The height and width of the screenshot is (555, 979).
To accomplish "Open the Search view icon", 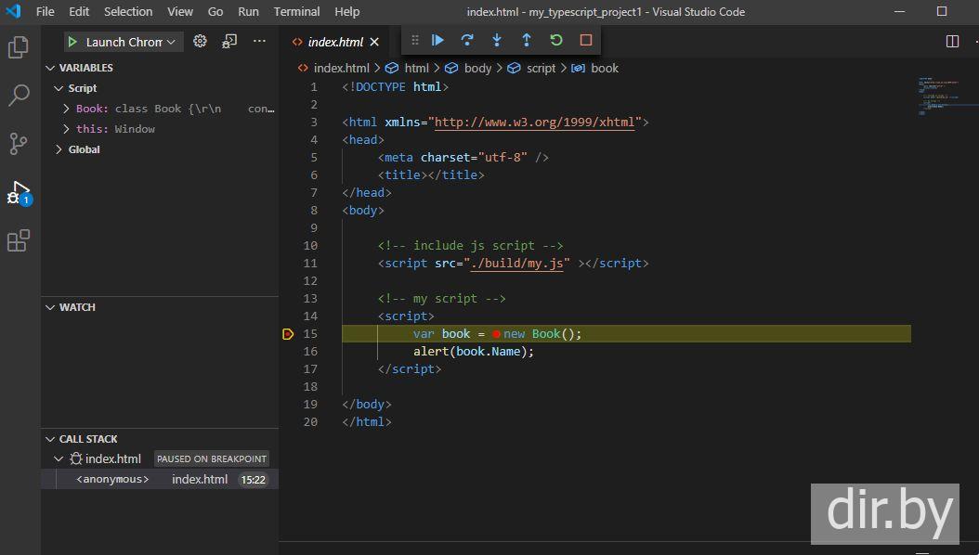I will tap(19, 96).
